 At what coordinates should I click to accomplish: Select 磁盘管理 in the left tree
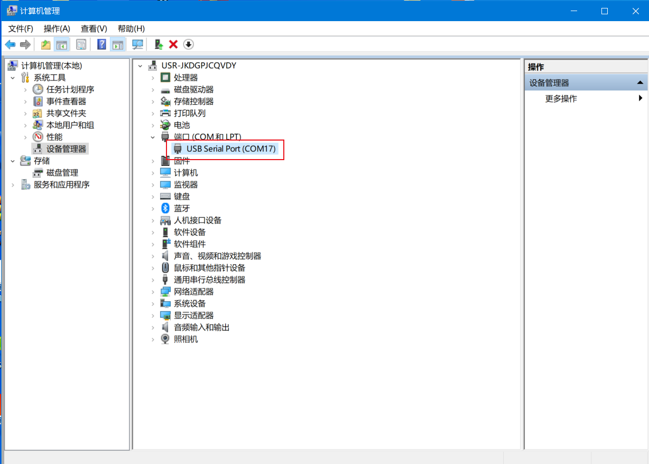pyautogui.click(x=62, y=173)
